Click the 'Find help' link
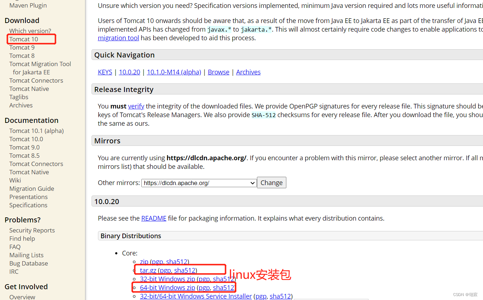 pyautogui.click(x=22, y=239)
